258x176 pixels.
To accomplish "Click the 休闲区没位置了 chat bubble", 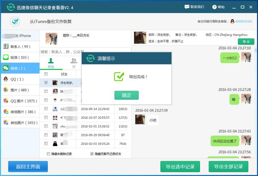I will coord(225,141).
